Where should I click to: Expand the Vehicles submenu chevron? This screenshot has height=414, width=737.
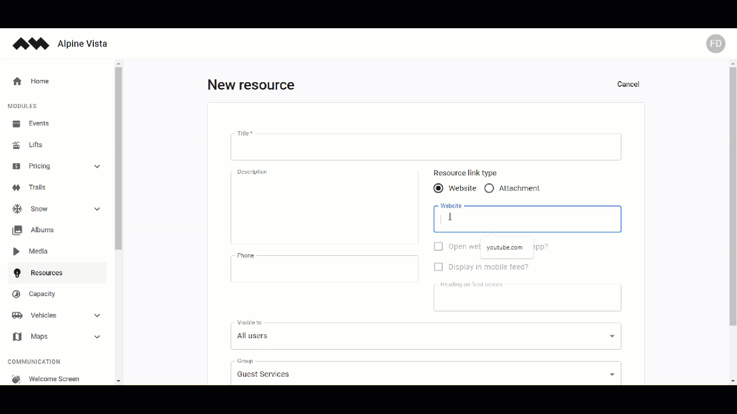tap(97, 315)
